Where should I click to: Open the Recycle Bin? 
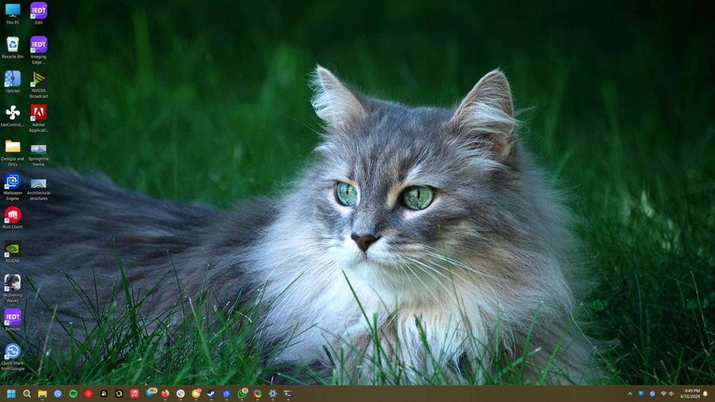coord(13,46)
